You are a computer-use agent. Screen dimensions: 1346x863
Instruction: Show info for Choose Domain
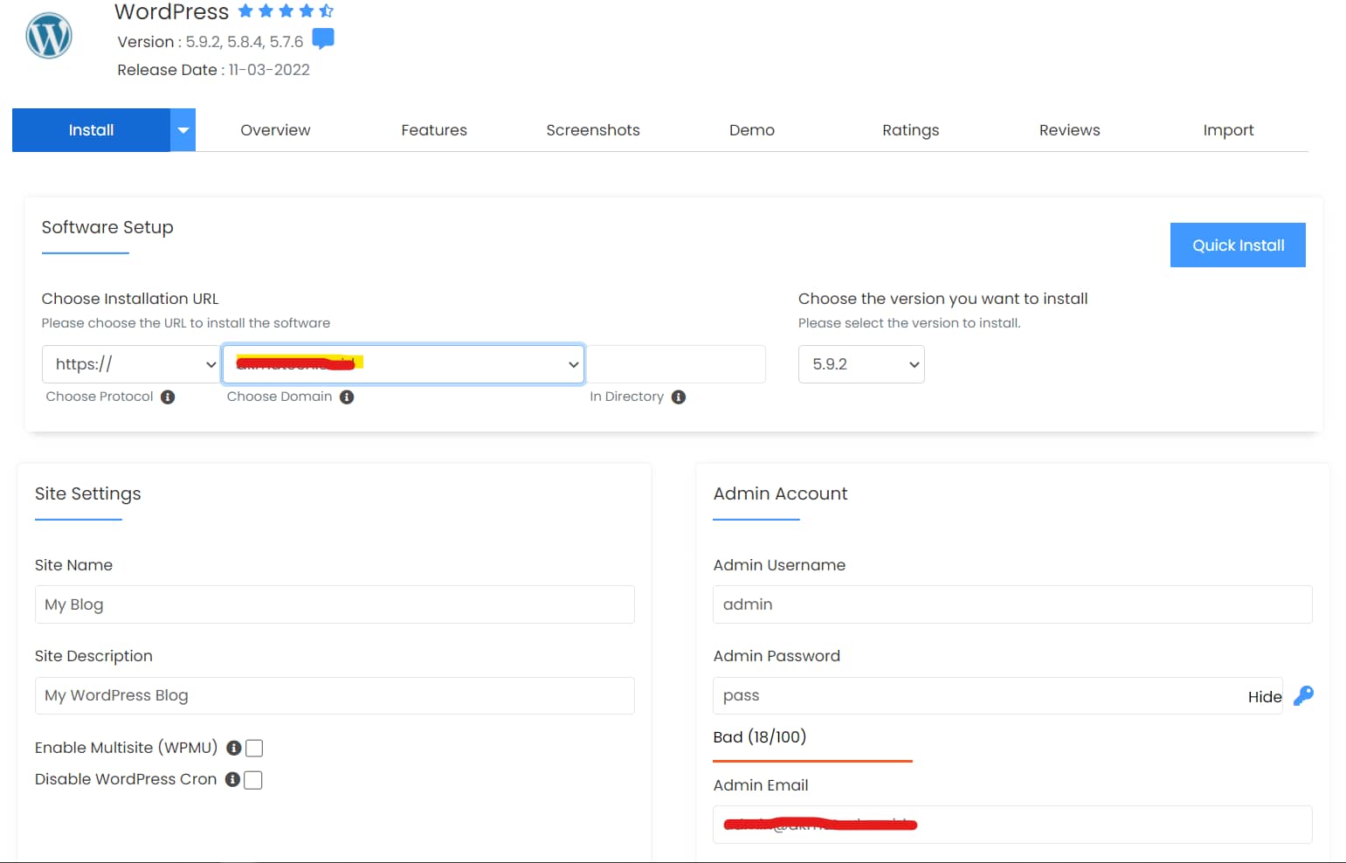pyautogui.click(x=347, y=397)
